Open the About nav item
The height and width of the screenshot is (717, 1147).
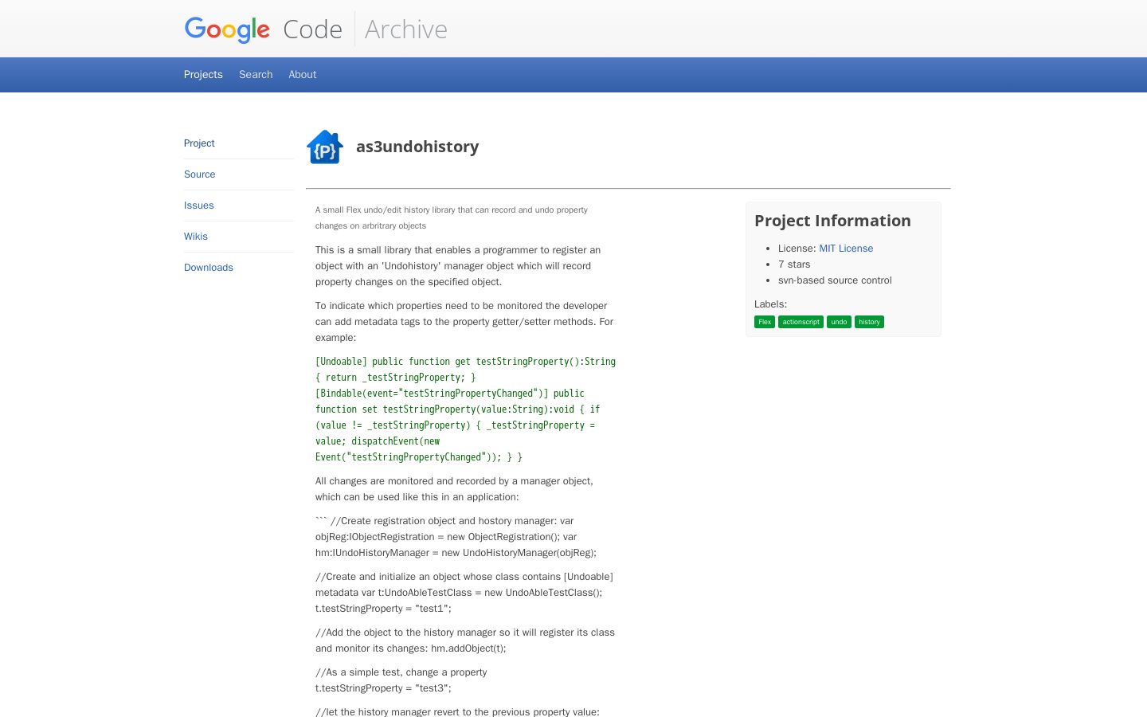pyautogui.click(x=303, y=74)
